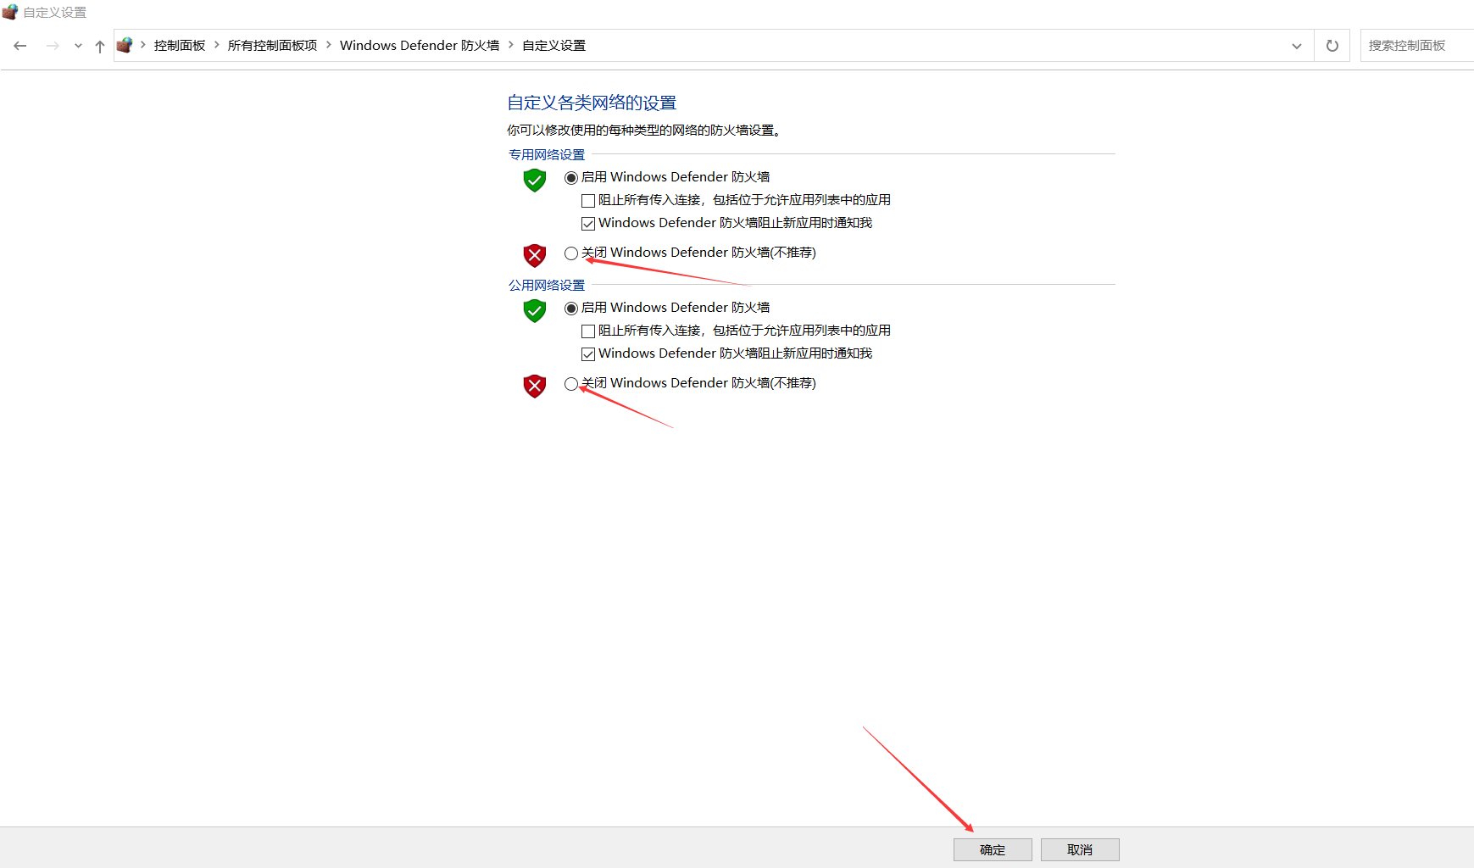Select 关闭 firewall radio under 专用网络设置
The height and width of the screenshot is (868, 1474).
[x=571, y=253]
